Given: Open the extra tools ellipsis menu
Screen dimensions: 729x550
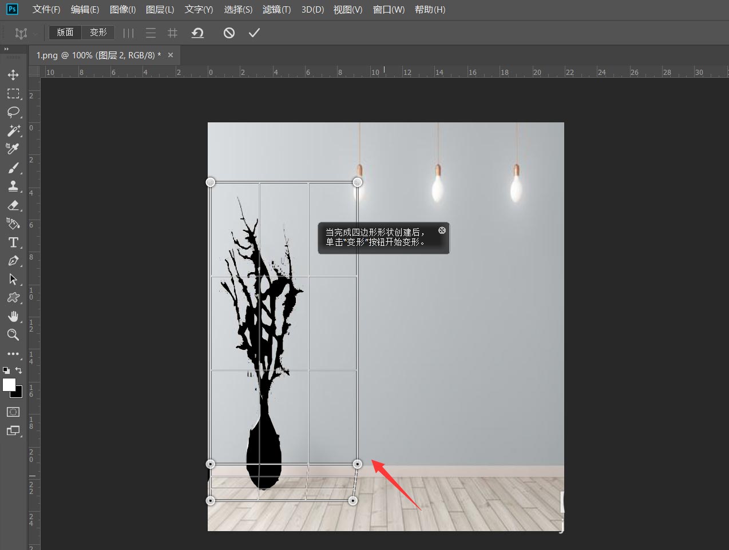Looking at the screenshot, I should [x=13, y=354].
